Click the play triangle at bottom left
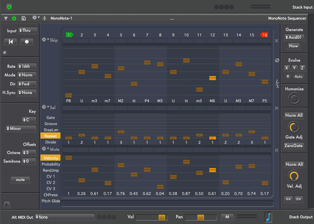 (7, 204)
